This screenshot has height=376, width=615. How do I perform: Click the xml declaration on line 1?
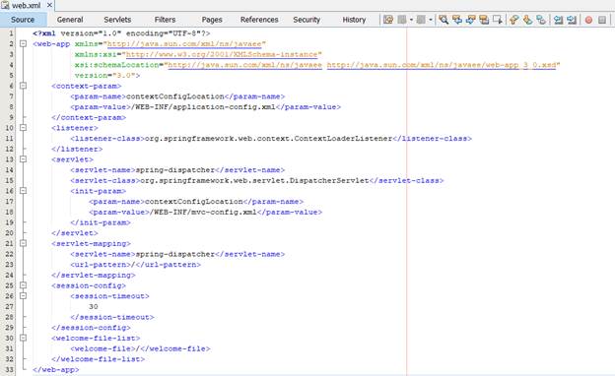121,33
